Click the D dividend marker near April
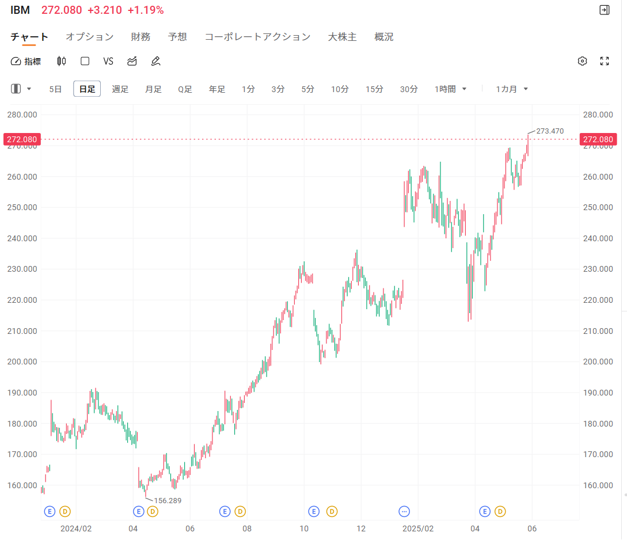627x540 pixels. coord(153,511)
